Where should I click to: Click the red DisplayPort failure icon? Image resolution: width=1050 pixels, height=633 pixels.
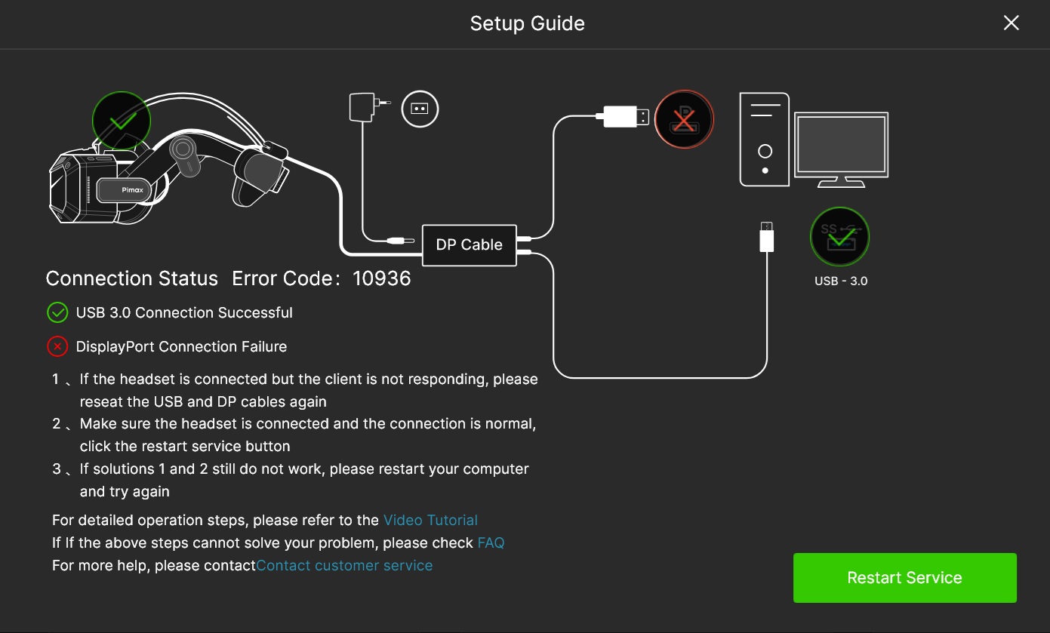point(684,119)
